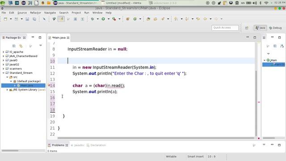Collapse the Main class in Outline
The height and width of the screenshot is (161, 286).
(x=265, y=60)
